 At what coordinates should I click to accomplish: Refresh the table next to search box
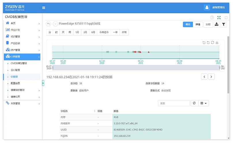click(x=194, y=103)
